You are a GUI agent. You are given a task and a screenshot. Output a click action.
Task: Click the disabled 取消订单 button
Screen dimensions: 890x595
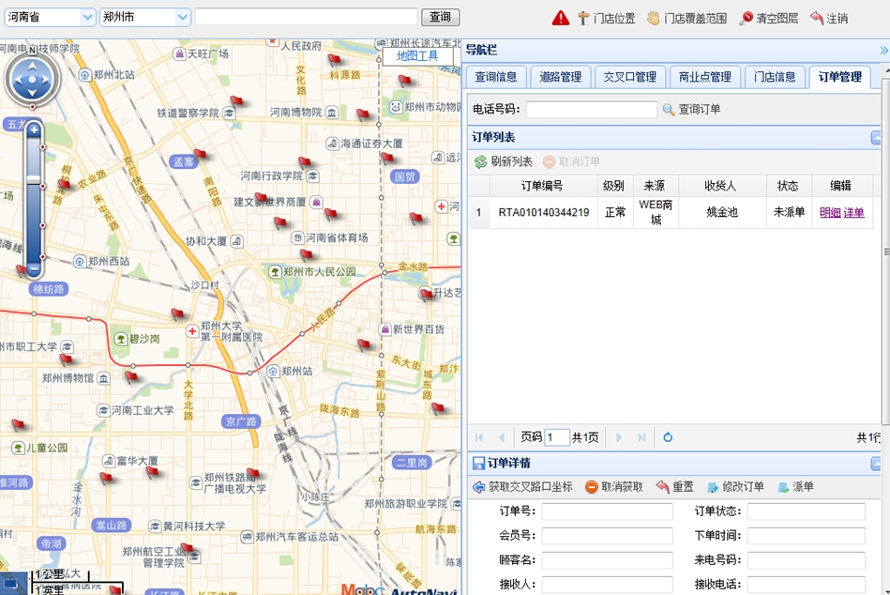571,161
